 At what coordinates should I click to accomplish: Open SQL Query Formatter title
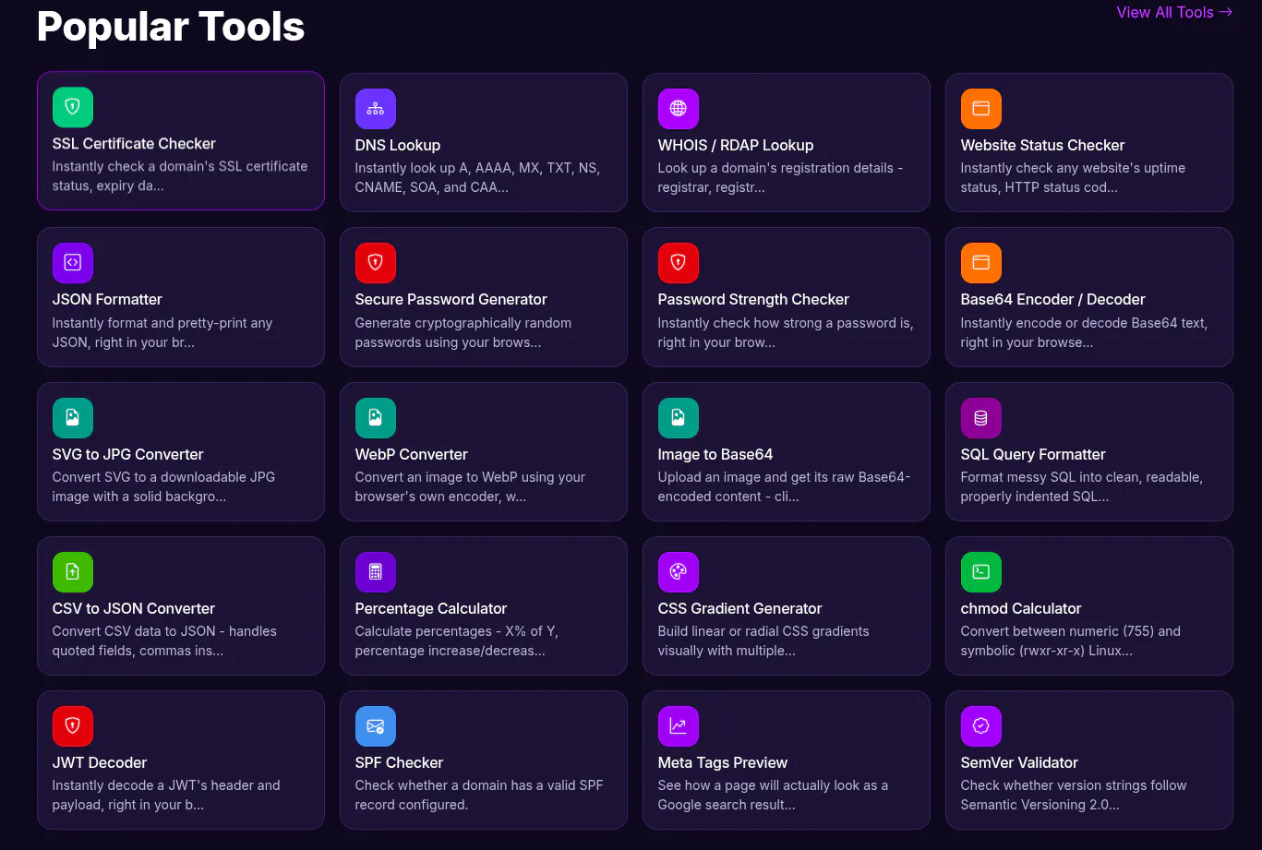point(1033,454)
